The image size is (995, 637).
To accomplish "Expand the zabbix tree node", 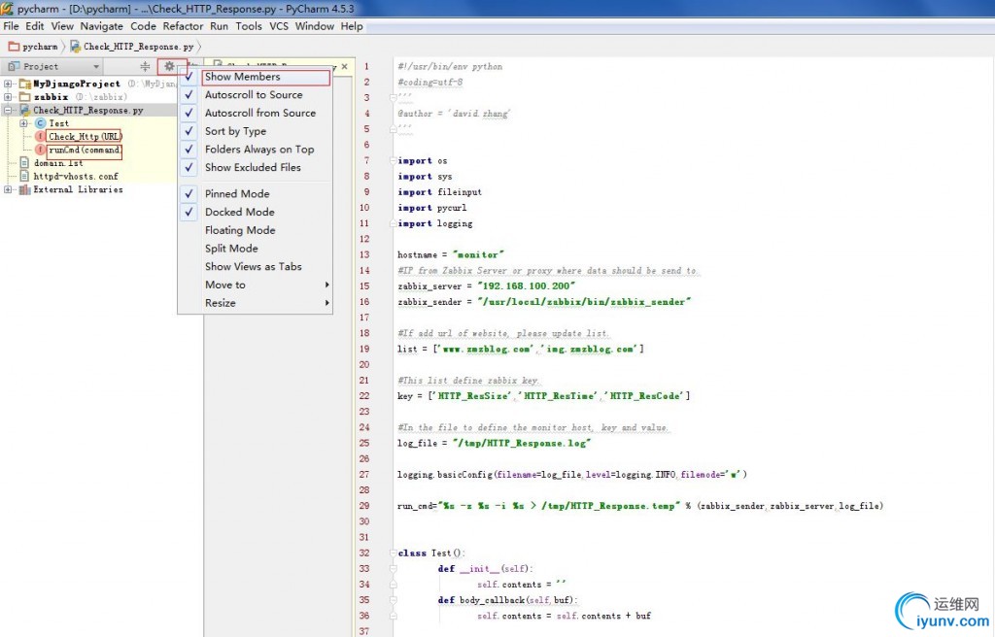I will (8, 97).
